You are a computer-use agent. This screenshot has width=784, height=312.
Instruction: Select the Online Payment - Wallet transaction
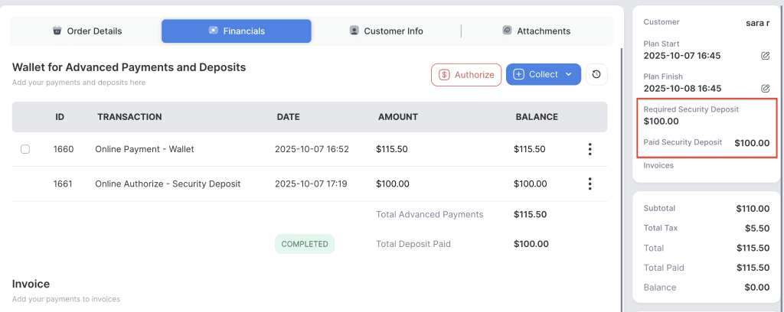(x=144, y=149)
